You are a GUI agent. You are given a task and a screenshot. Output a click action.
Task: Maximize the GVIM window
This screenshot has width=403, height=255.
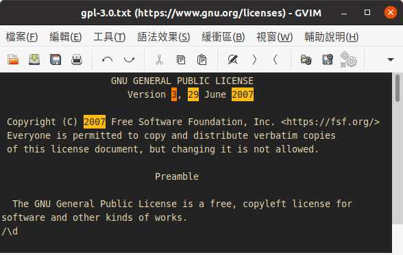point(367,12)
